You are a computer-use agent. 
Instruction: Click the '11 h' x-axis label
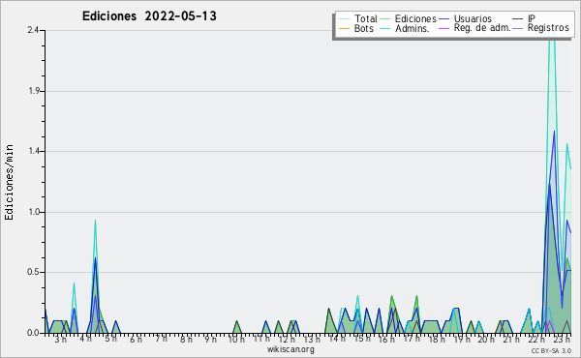261,339
